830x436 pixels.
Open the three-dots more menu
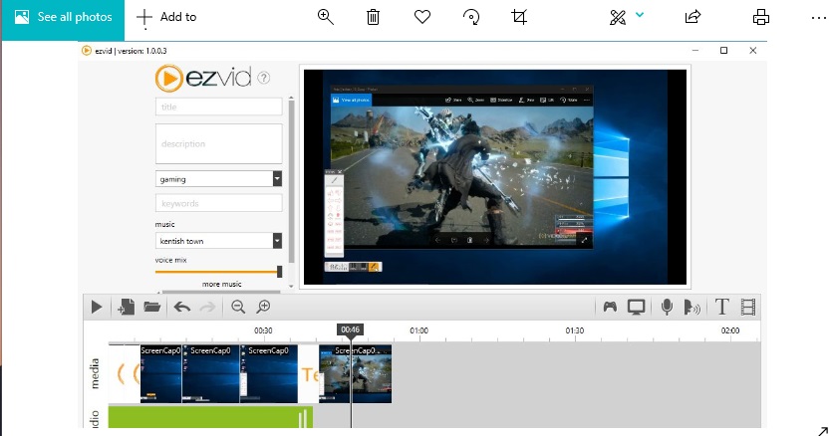coord(818,18)
